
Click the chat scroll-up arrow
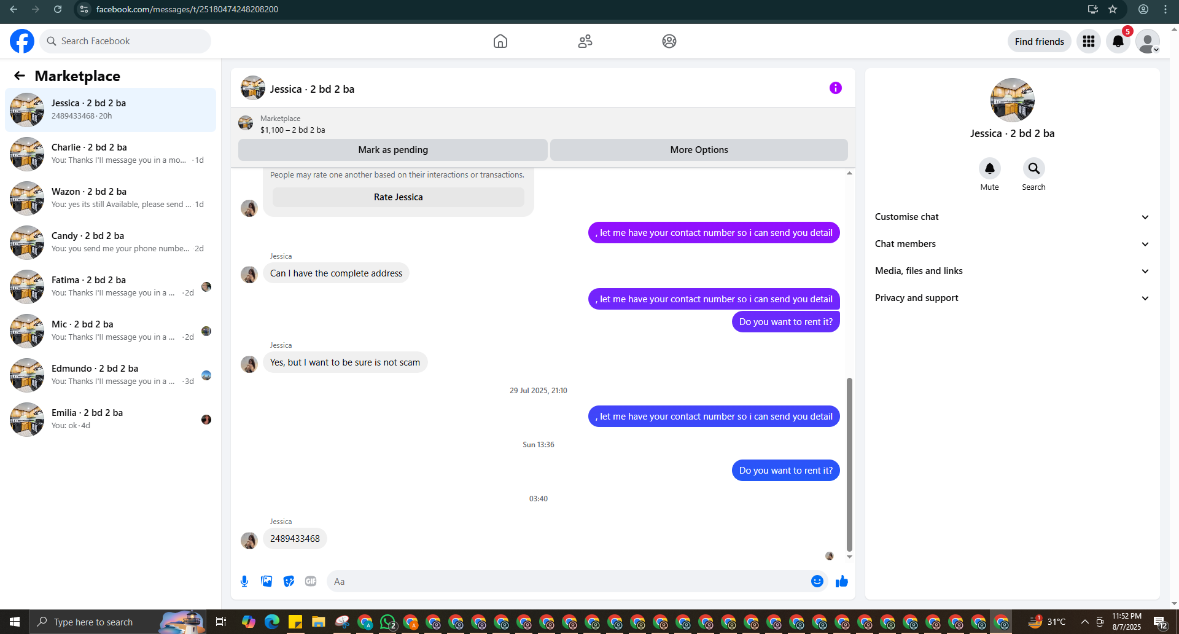point(849,173)
